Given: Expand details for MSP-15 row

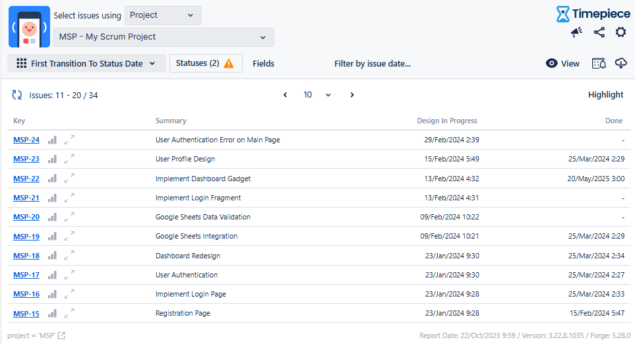Looking at the screenshot, I should point(69,313).
